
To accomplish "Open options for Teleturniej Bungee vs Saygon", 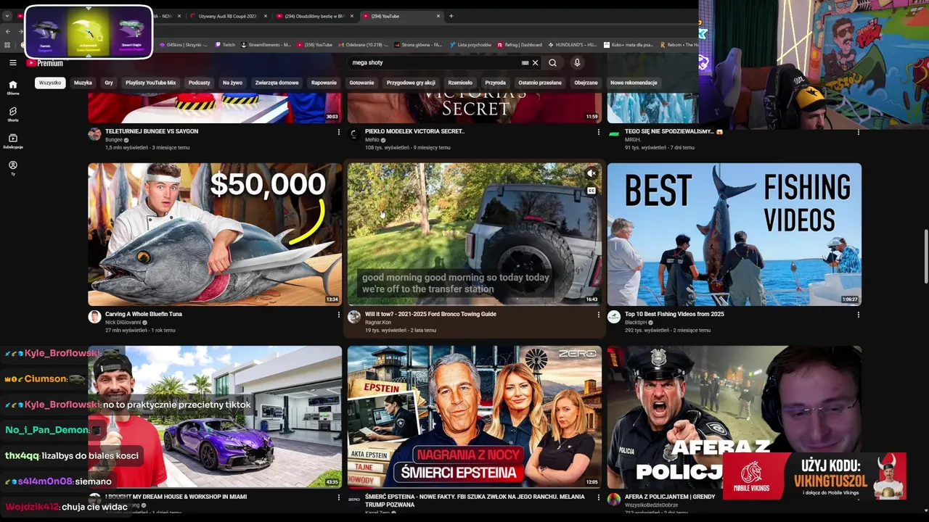I will tap(338, 132).
